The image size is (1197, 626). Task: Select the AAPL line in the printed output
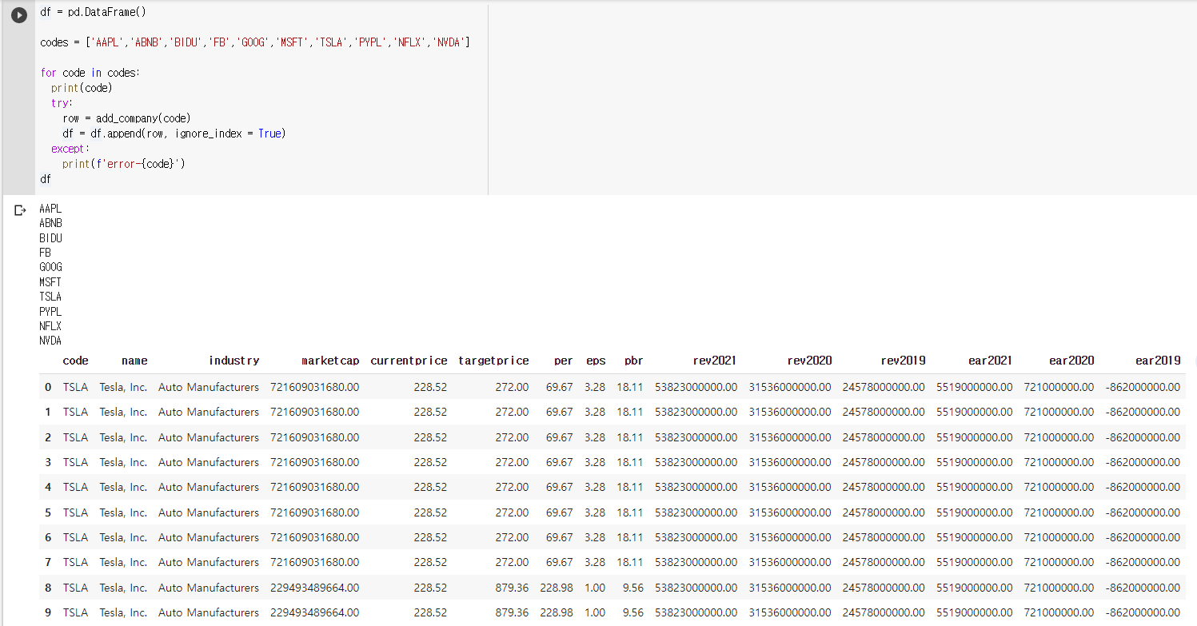[50, 209]
